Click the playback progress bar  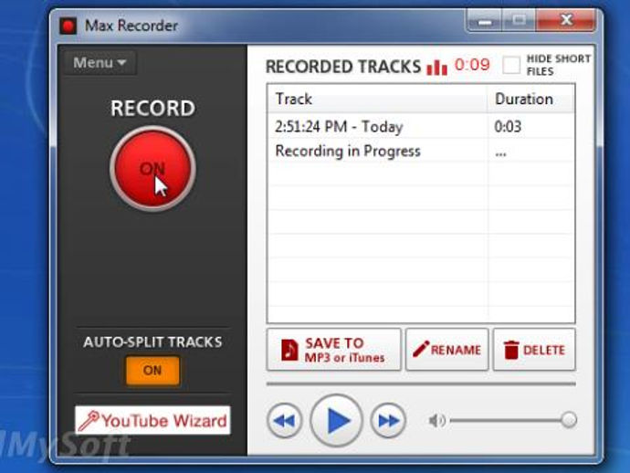(421, 384)
